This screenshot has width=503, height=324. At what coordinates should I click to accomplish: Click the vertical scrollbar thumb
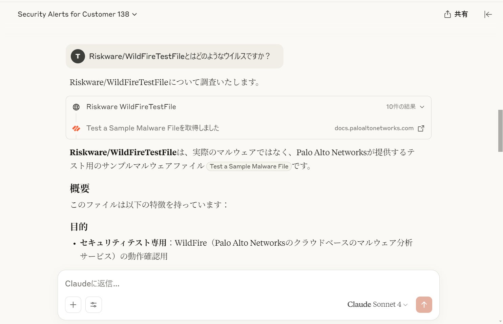tap(500, 130)
